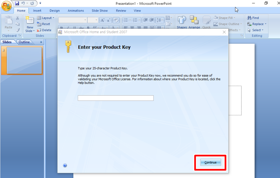
Task: Switch to the View ribbon tab
Action: tap(137, 10)
